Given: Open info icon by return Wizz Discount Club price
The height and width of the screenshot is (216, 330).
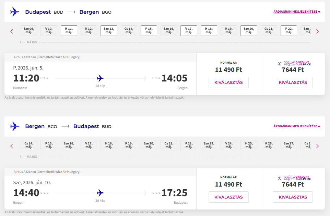Looking at the screenshot, I should coord(280,178).
